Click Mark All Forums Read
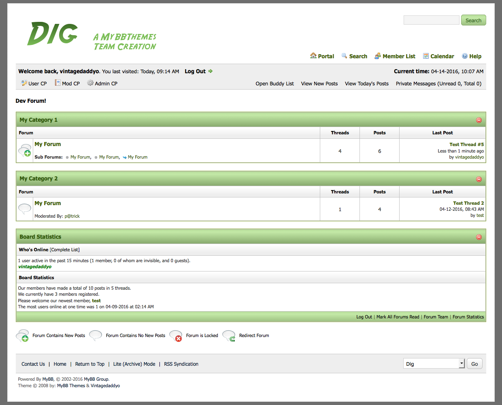Screen dimensions: 502x405 [398, 317]
